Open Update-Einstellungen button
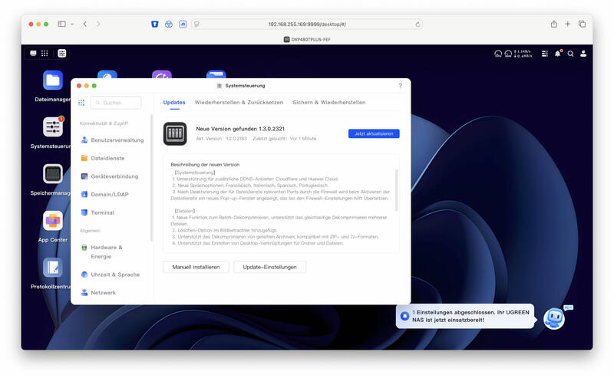The width and height of the screenshot is (614, 378). point(270,267)
